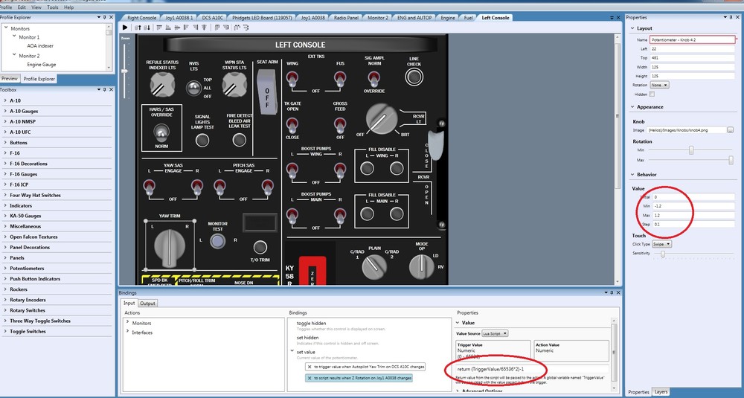Close the Toolbox panel
Screen dimensions: 744x398
pos(112,89)
